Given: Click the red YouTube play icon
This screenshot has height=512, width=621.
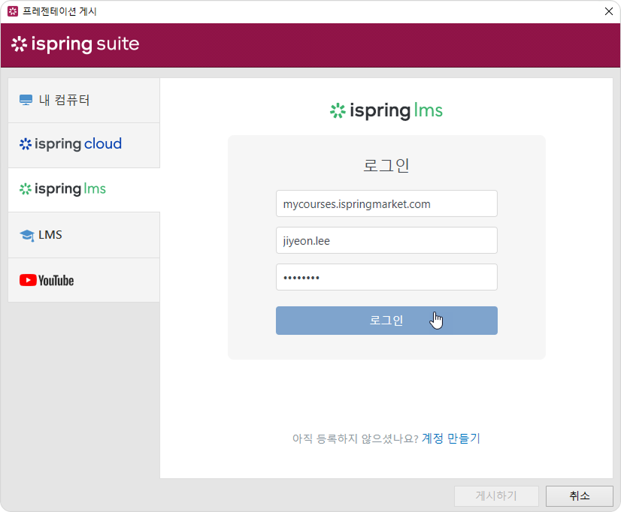Looking at the screenshot, I should click(x=28, y=280).
